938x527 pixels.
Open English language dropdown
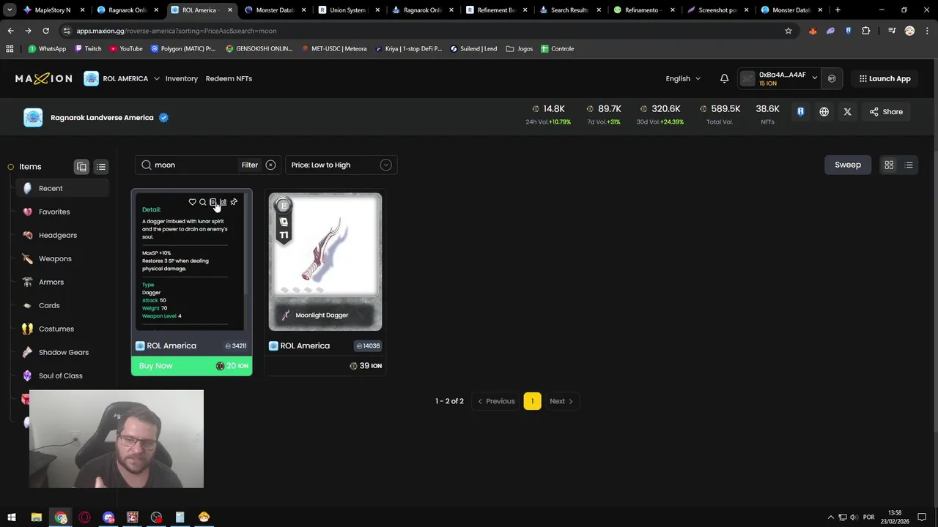(x=683, y=78)
